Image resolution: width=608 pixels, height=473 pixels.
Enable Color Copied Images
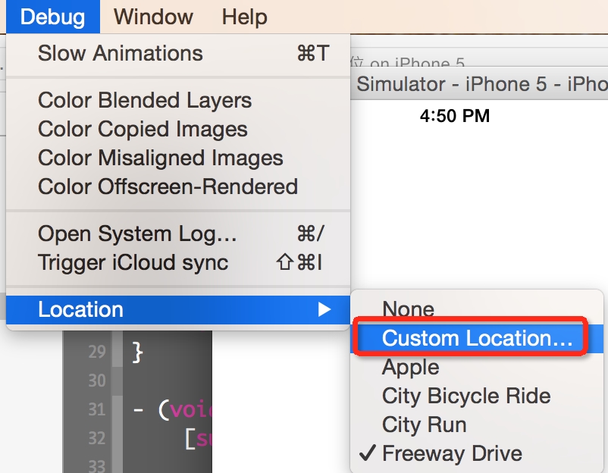click(178, 129)
